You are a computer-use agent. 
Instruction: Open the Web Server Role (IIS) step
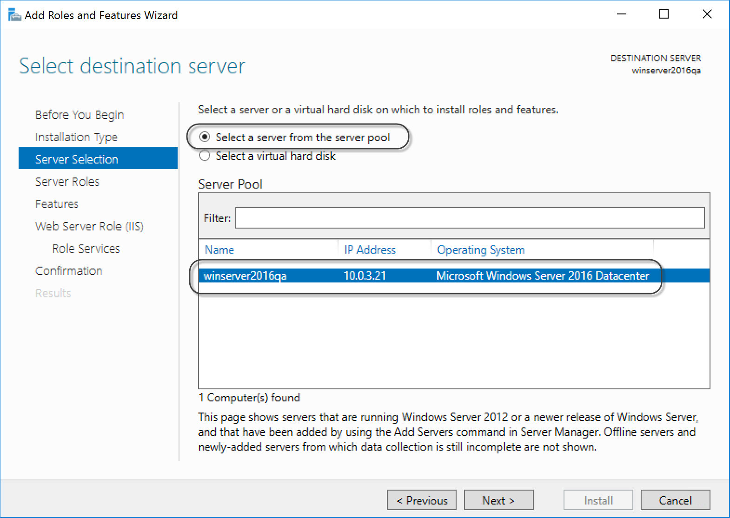point(89,226)
